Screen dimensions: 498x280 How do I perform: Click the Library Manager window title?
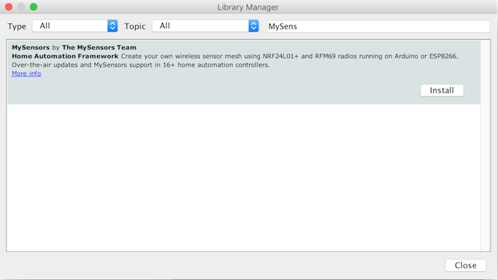pos(248,7)
